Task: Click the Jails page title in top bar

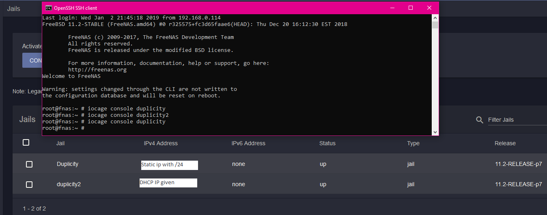Action: 13,8
